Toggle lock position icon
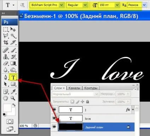The image size is (150, 136). (82, 101)
